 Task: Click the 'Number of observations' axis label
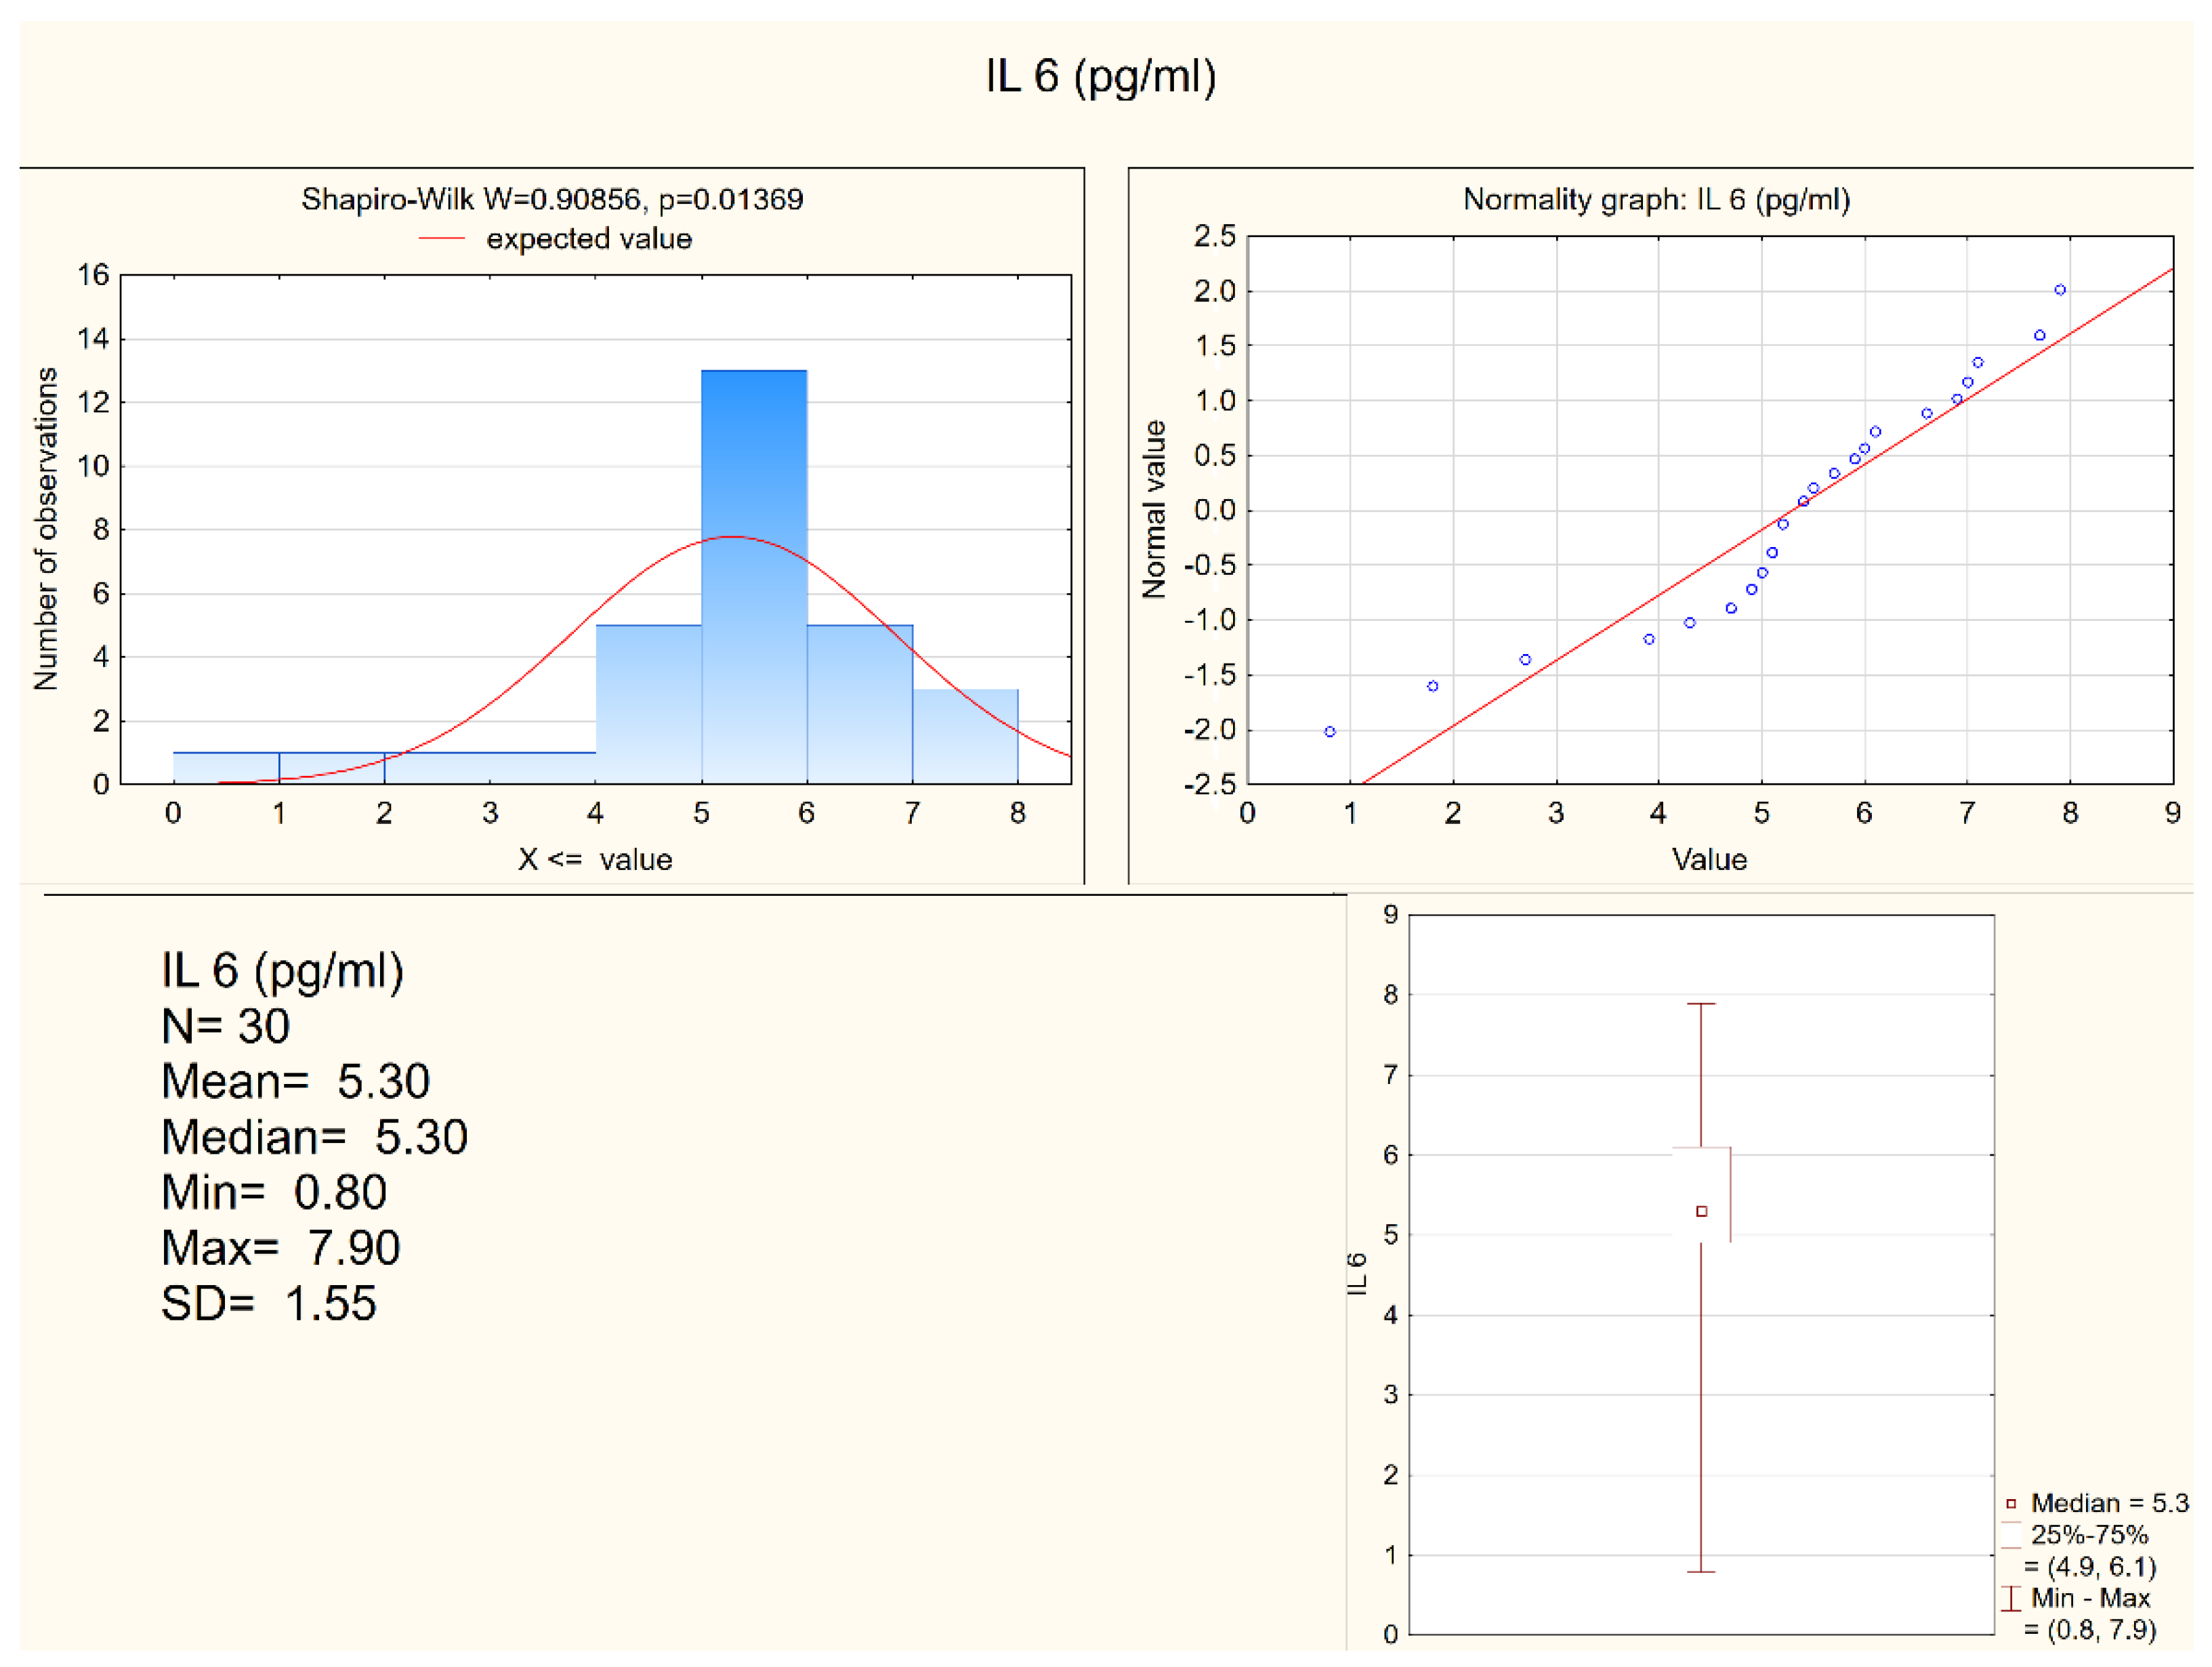(x=46, y=529)
